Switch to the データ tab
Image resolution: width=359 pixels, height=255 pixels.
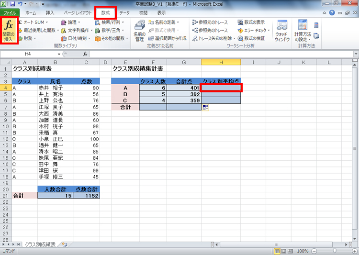pos(124,13)
